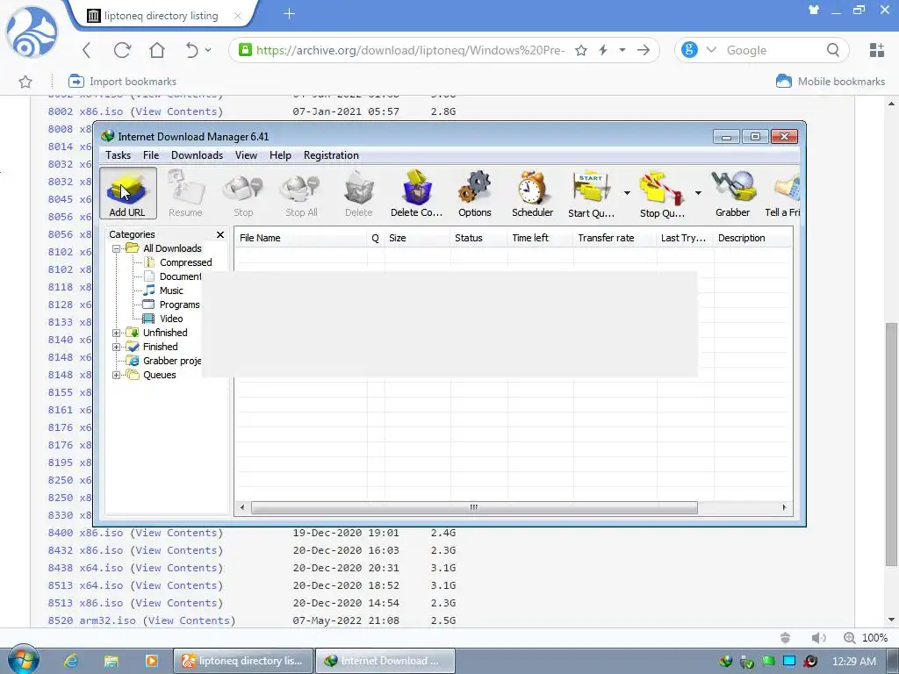Open the Windows Start button
Screen dimensions: 899x674
click(24, 660)
